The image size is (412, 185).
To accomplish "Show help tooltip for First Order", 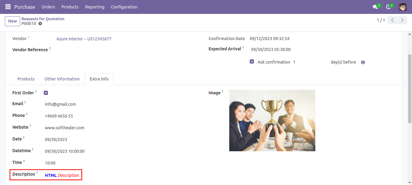I will 36,91.
